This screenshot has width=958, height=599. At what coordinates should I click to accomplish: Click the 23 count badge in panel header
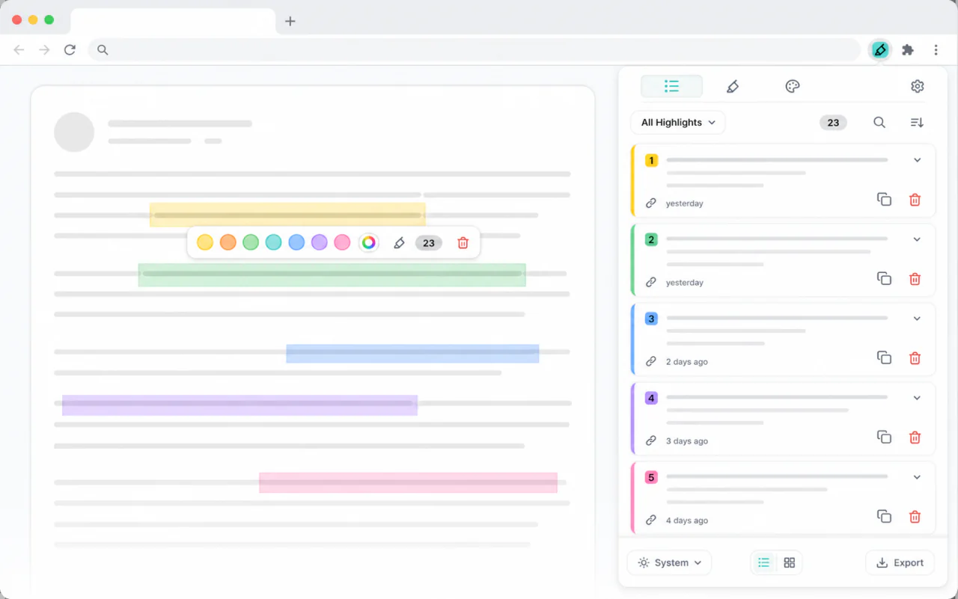[833, 123]
